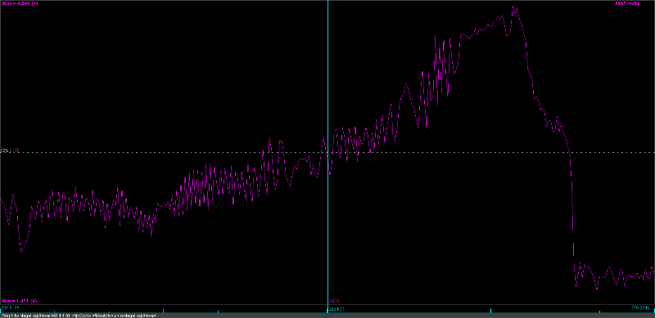The image size is (655, 318).
Task: Click the "Min" voltage label
Action: pyautogui.click(x=19, y=301)
